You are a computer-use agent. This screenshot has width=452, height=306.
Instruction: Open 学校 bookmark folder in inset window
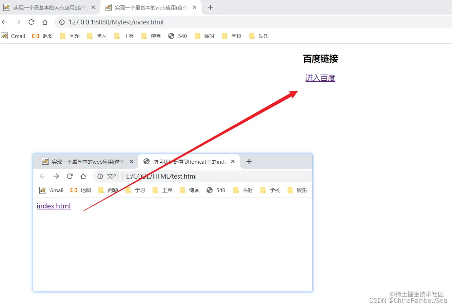point(270,190)
